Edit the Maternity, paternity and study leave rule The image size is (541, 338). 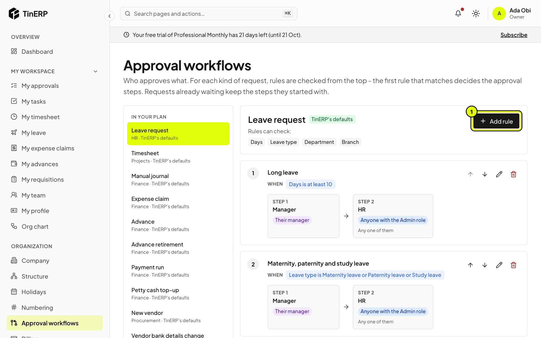499,265
